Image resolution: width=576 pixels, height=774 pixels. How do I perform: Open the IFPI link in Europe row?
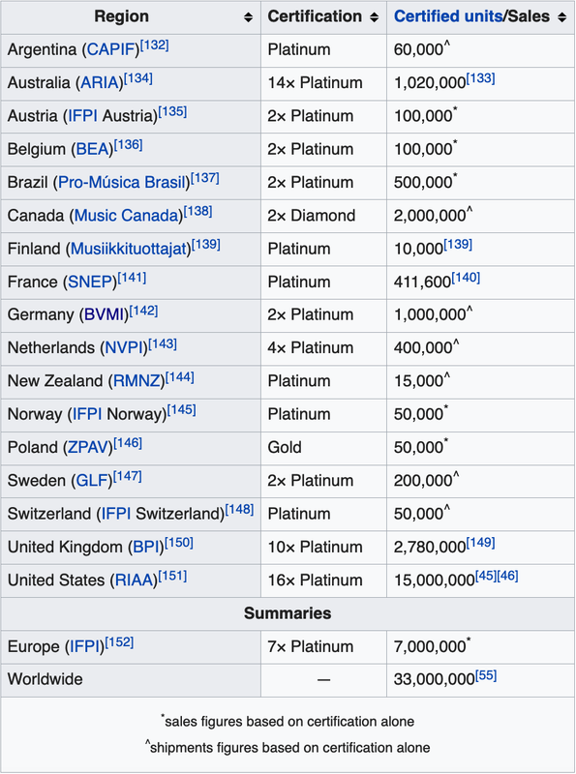click(85, 646)
